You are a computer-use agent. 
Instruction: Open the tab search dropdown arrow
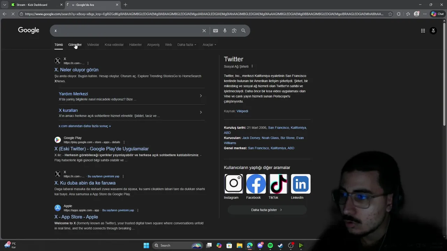click(x=5, y=5)
